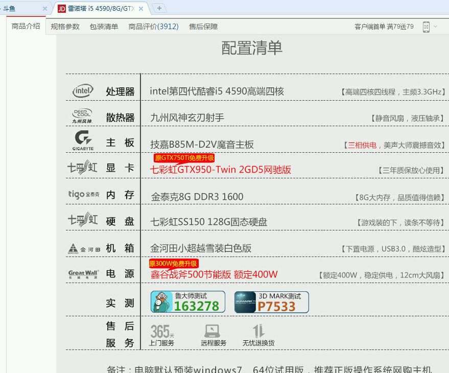Viewport: 449px width, 373px height.
Task: Click the 备注 Windows7 note line
Action: (269, 369)
